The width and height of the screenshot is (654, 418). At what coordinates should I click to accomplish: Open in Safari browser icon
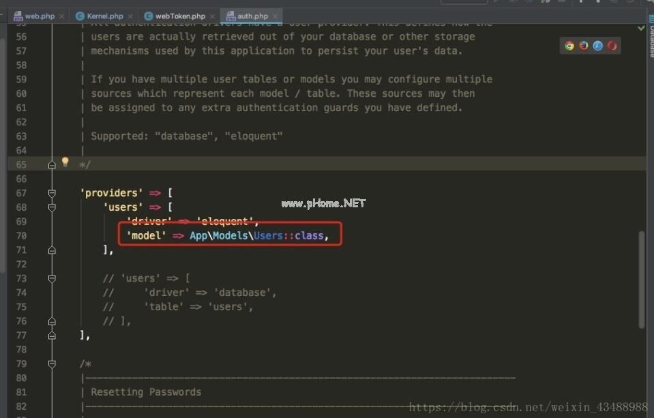click(x=598, y=46)
